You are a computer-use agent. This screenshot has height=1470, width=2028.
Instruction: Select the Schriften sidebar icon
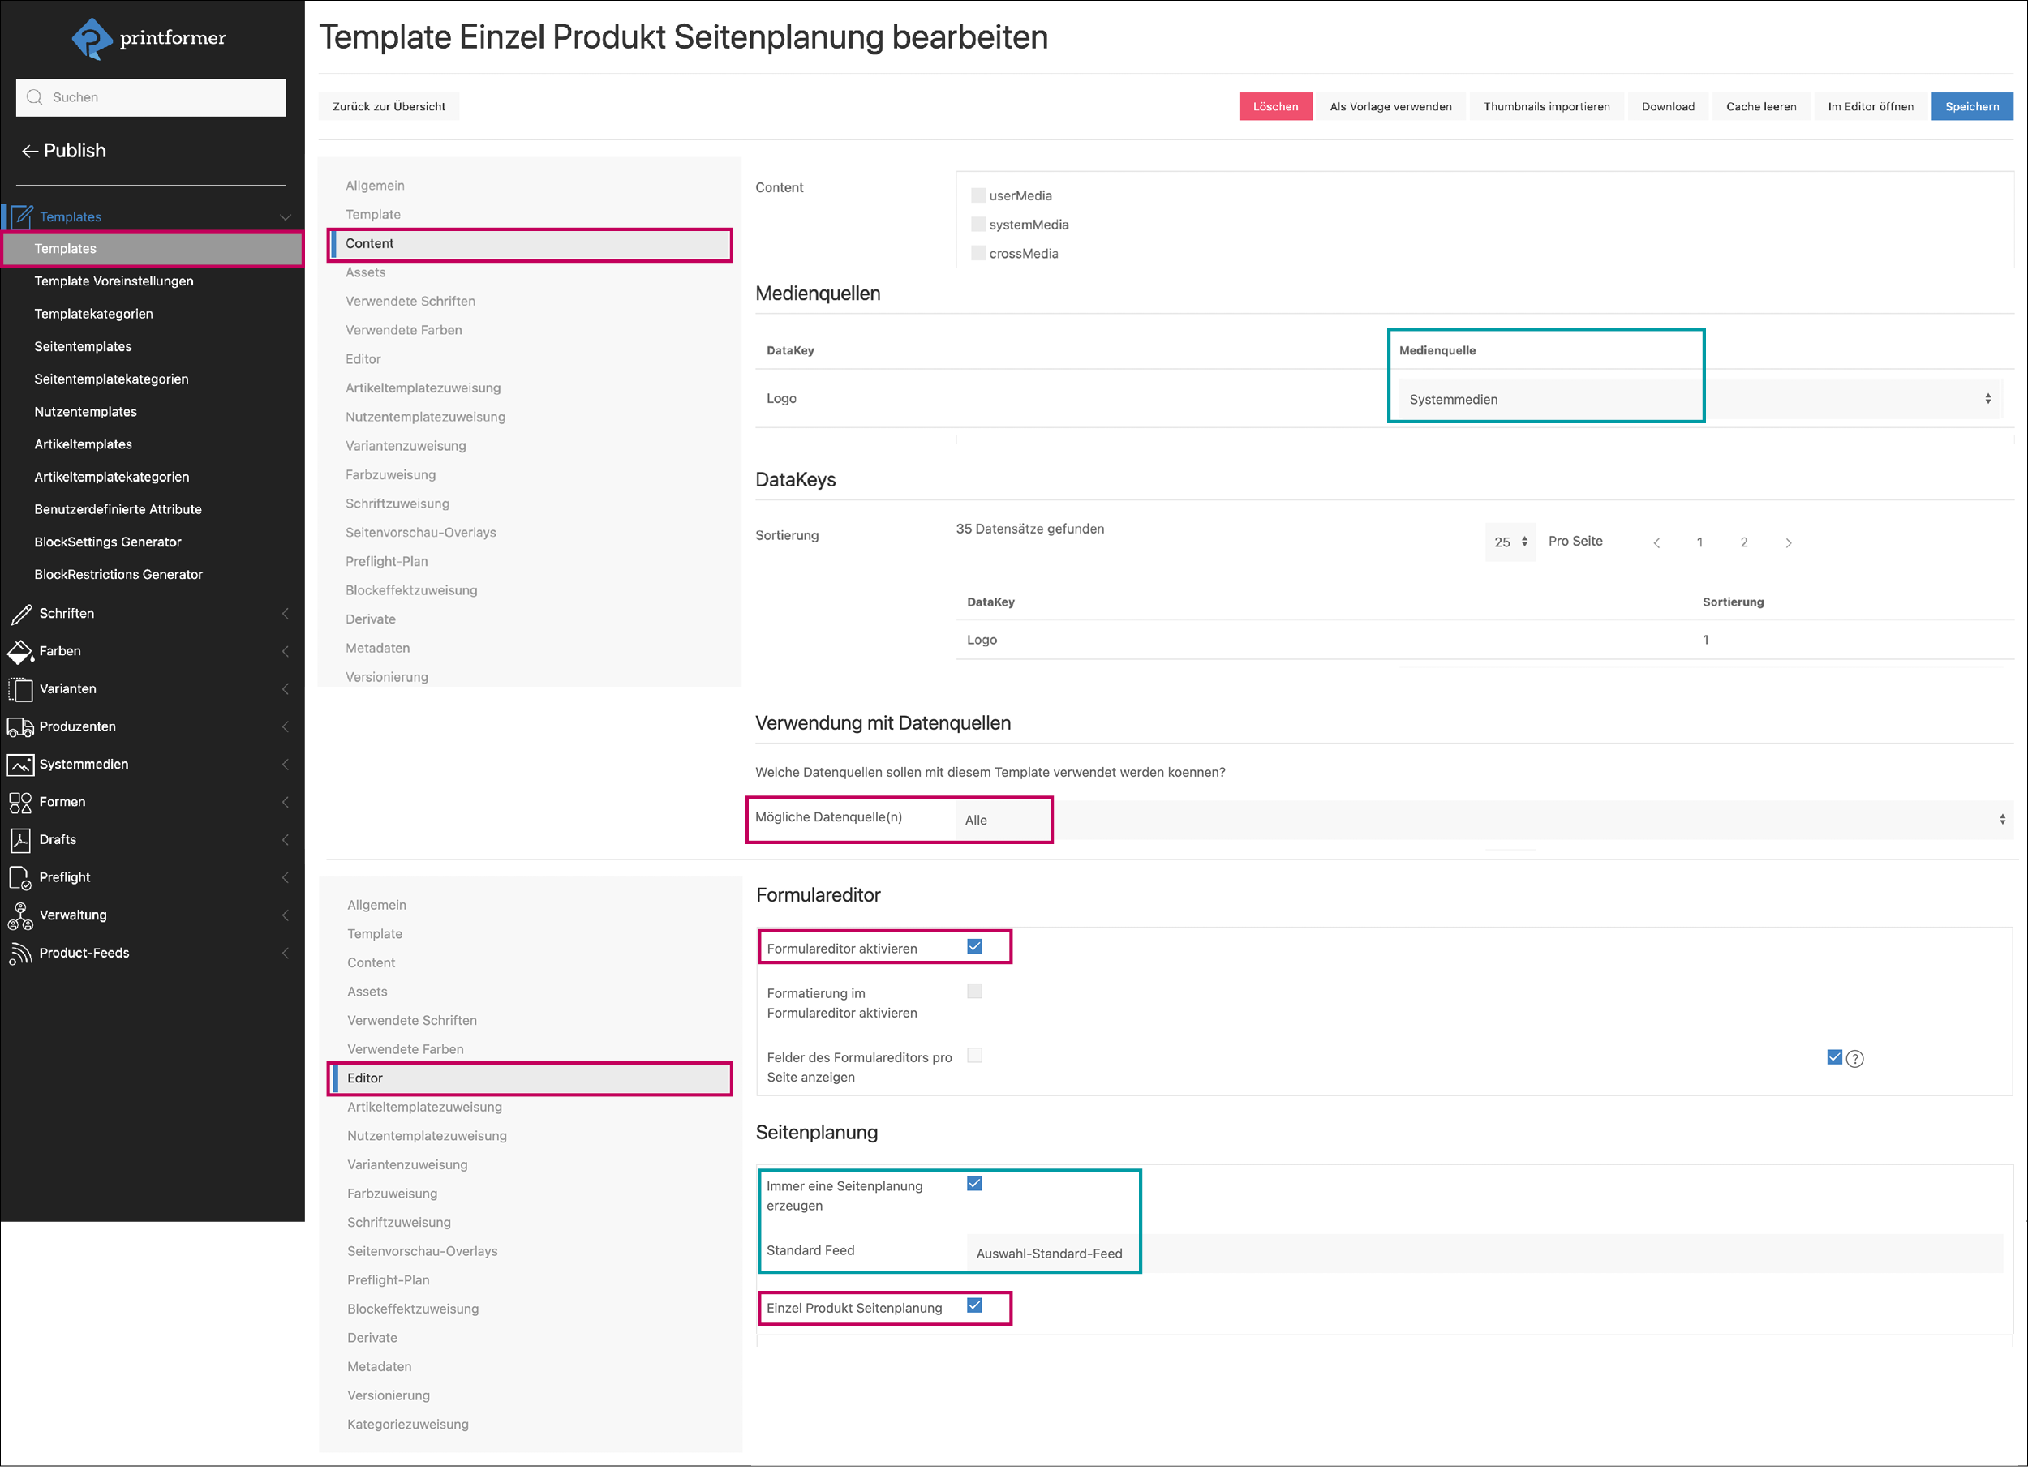(20, 613)
